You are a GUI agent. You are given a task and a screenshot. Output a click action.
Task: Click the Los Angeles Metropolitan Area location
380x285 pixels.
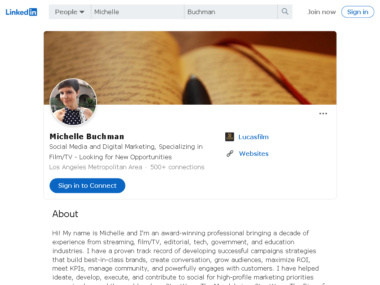(x=95, y=167)
